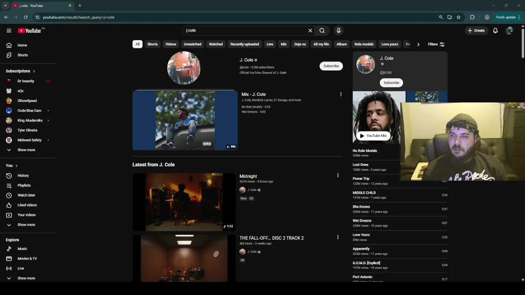This screenshot has width=525, height=295.
Task: Go back in browser
Action: (x=6, y=17)
